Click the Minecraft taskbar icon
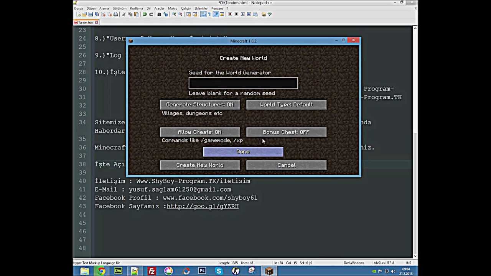 pos(269,271)
